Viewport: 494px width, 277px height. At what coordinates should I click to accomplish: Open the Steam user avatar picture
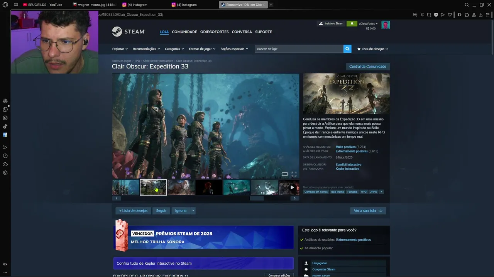[386, 25]
